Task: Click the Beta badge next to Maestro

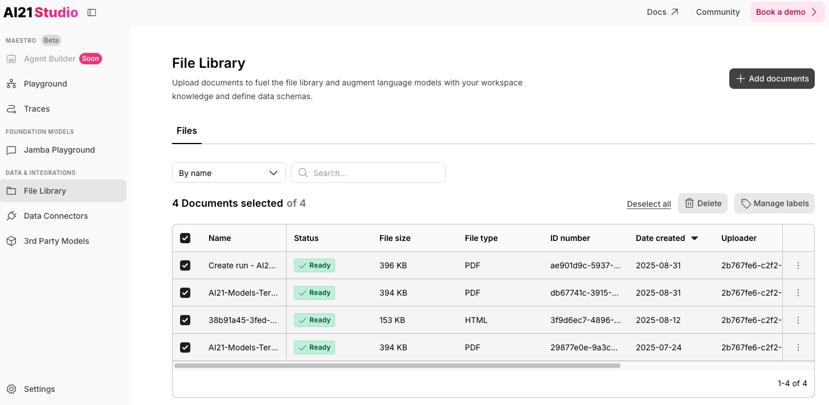Action: (x=51, y=40)
